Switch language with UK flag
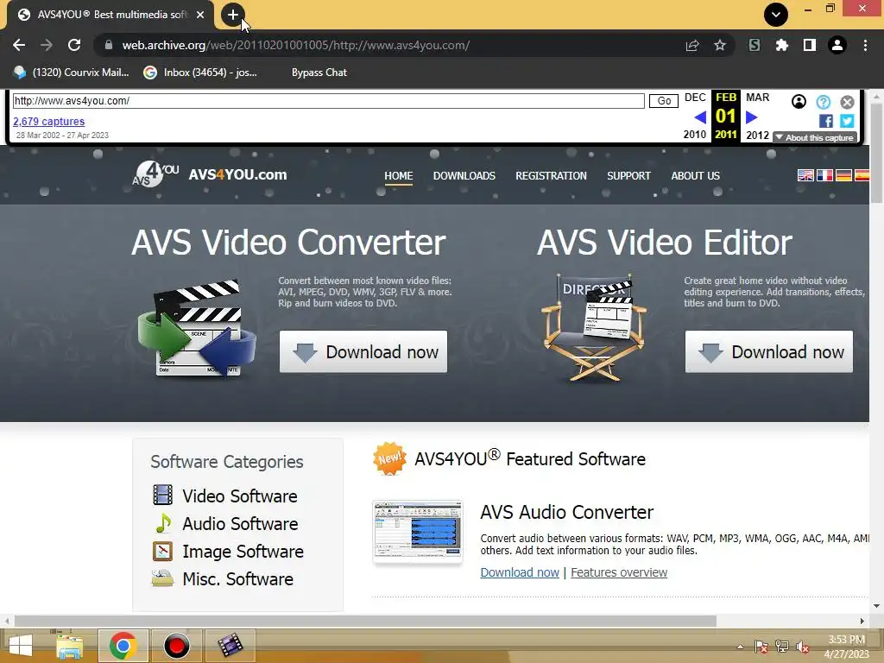This screenshot has height=663, width=884. coord(805,175)
